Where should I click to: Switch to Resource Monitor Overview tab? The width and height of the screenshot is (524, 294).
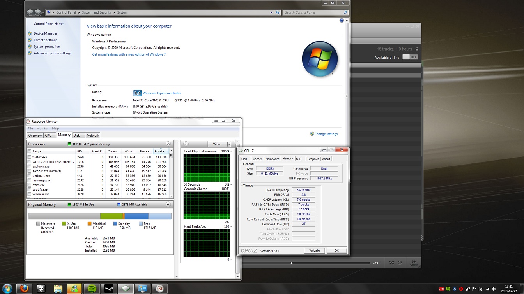pos(35,135)
